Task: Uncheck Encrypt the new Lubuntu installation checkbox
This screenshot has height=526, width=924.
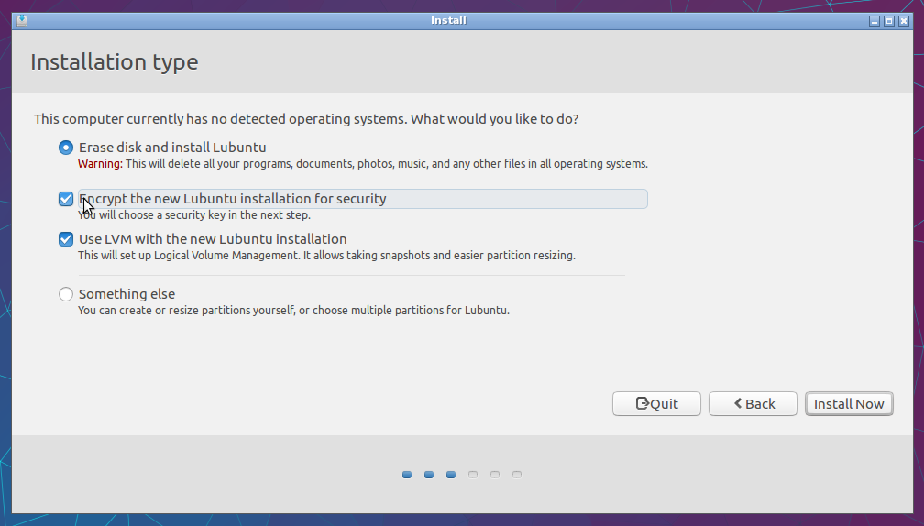Action: click(x=65, y=199)
